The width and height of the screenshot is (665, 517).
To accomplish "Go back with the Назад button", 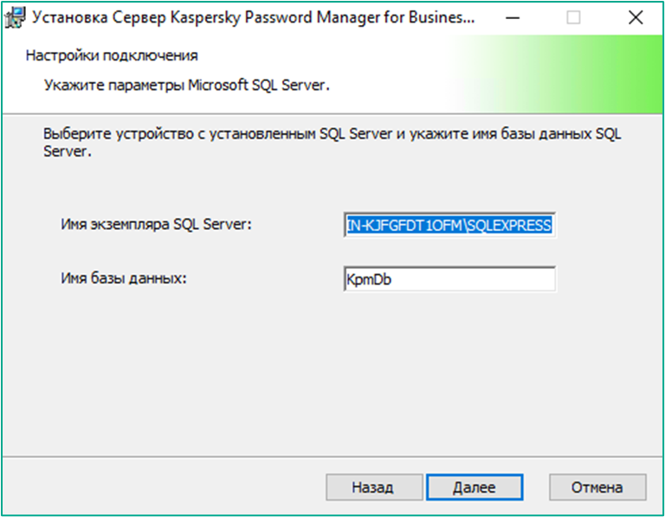I will click(x=374, y=488).
